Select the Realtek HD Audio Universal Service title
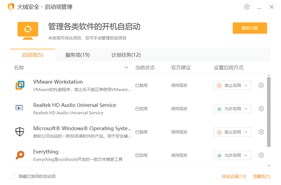The image size is (281, 185). tap(74, 105)
